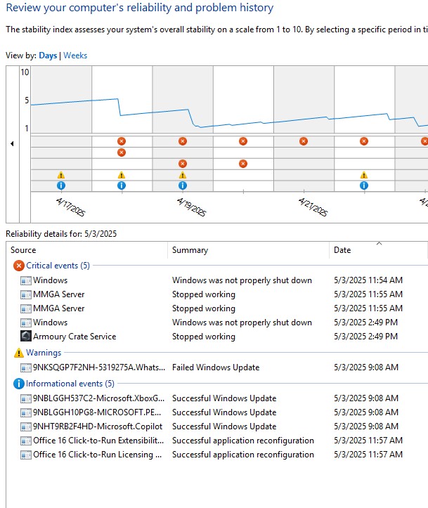The image size is (428, 508).
Task: Click the 4/21/2025 date label
Action: tap(313, 207)
